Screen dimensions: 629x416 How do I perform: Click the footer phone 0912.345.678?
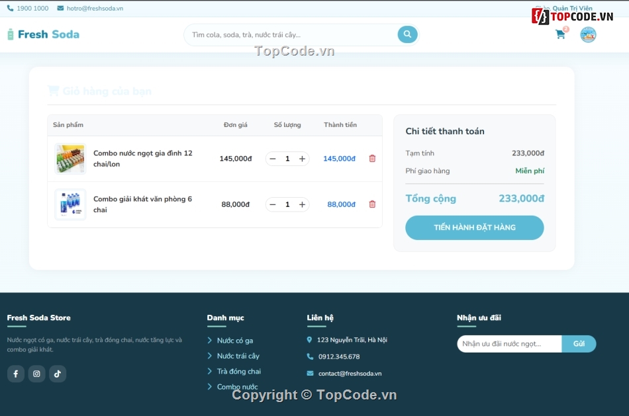tap(339, 356)
